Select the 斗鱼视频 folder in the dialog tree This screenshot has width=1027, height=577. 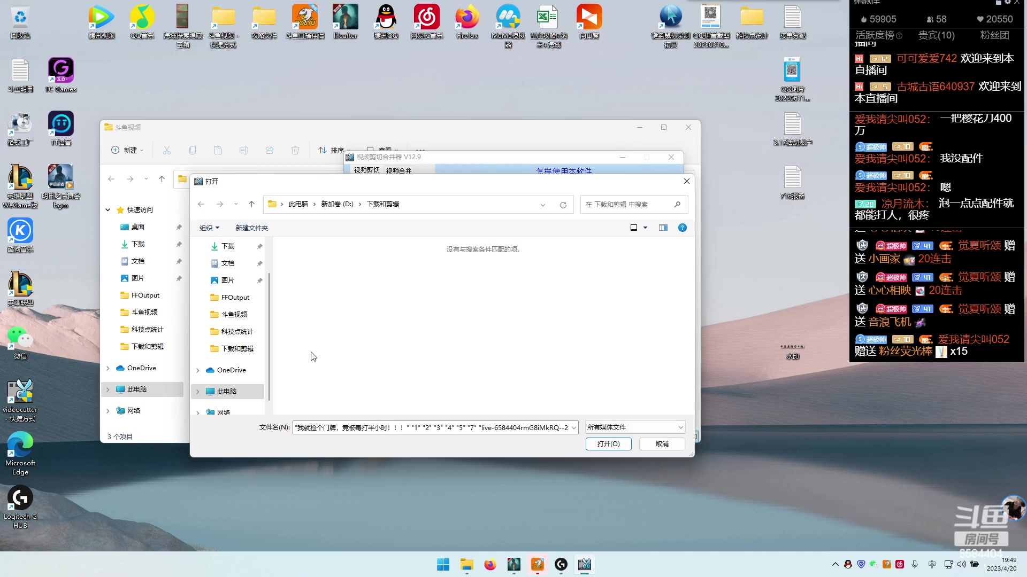[x=234, y=314]
